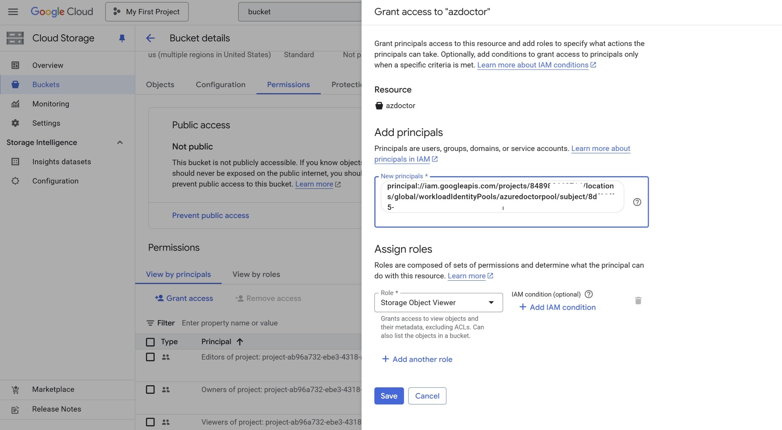Screen dimensions: 782x430
Task: Click the Grant access button
Action: click(x=184, y=298)
